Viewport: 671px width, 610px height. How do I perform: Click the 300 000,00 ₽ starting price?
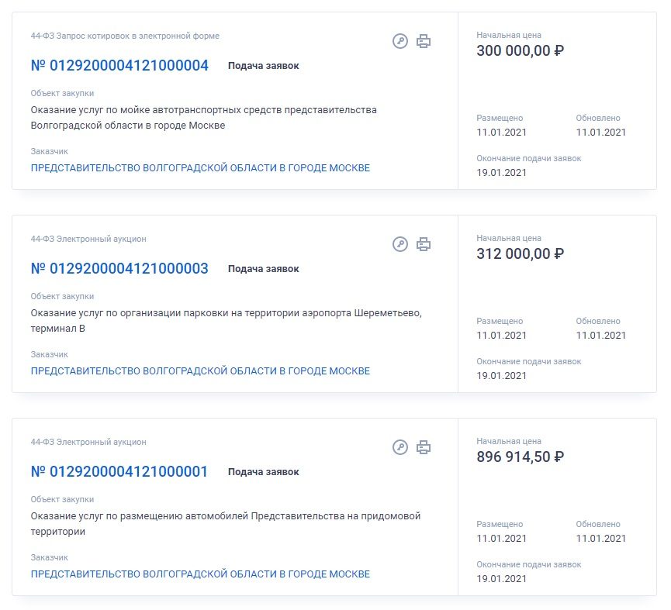[x=520, y=51]
